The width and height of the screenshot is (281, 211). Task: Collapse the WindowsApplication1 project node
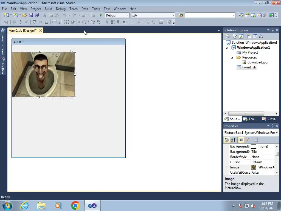227,48
